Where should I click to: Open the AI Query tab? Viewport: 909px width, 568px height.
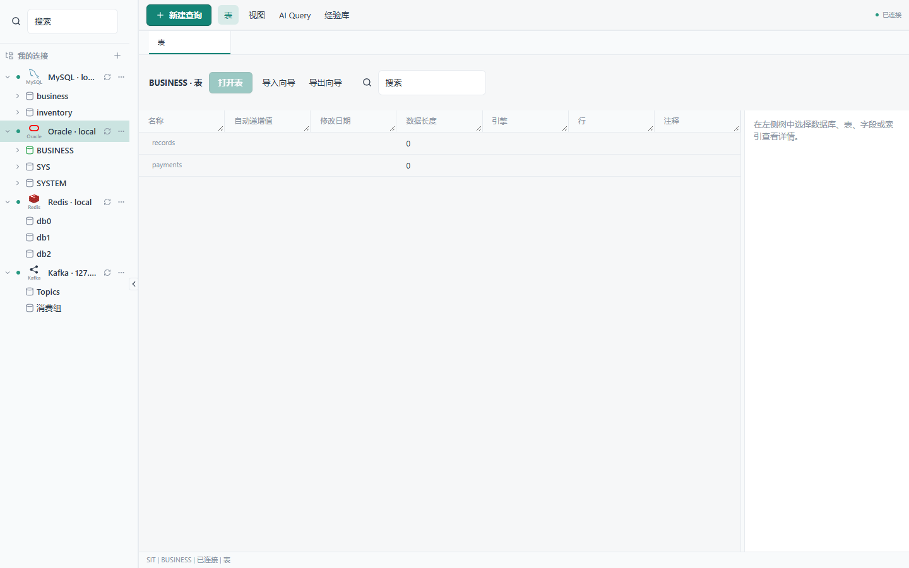tap(295, 15)
